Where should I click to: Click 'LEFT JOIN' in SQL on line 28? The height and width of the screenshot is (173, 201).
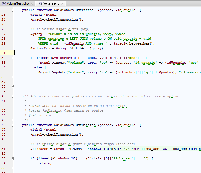tap(79, 39)
